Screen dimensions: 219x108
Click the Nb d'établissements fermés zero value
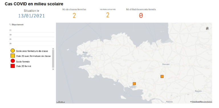tap(141, 15)
